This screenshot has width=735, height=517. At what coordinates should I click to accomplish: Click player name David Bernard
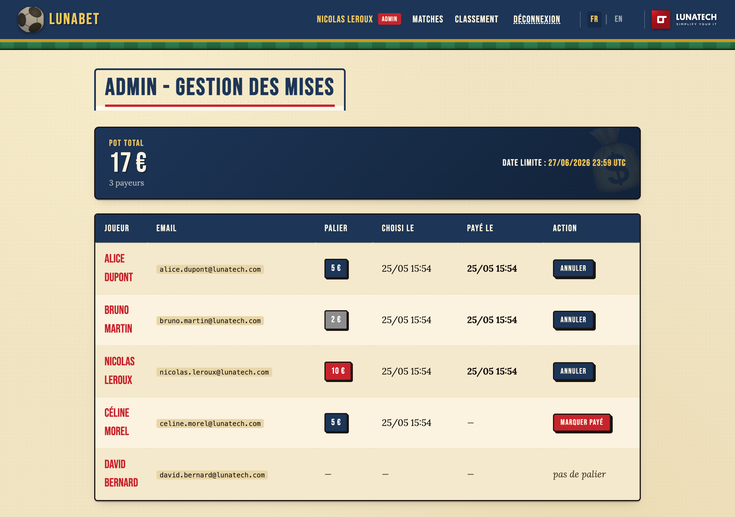[121, 473]
